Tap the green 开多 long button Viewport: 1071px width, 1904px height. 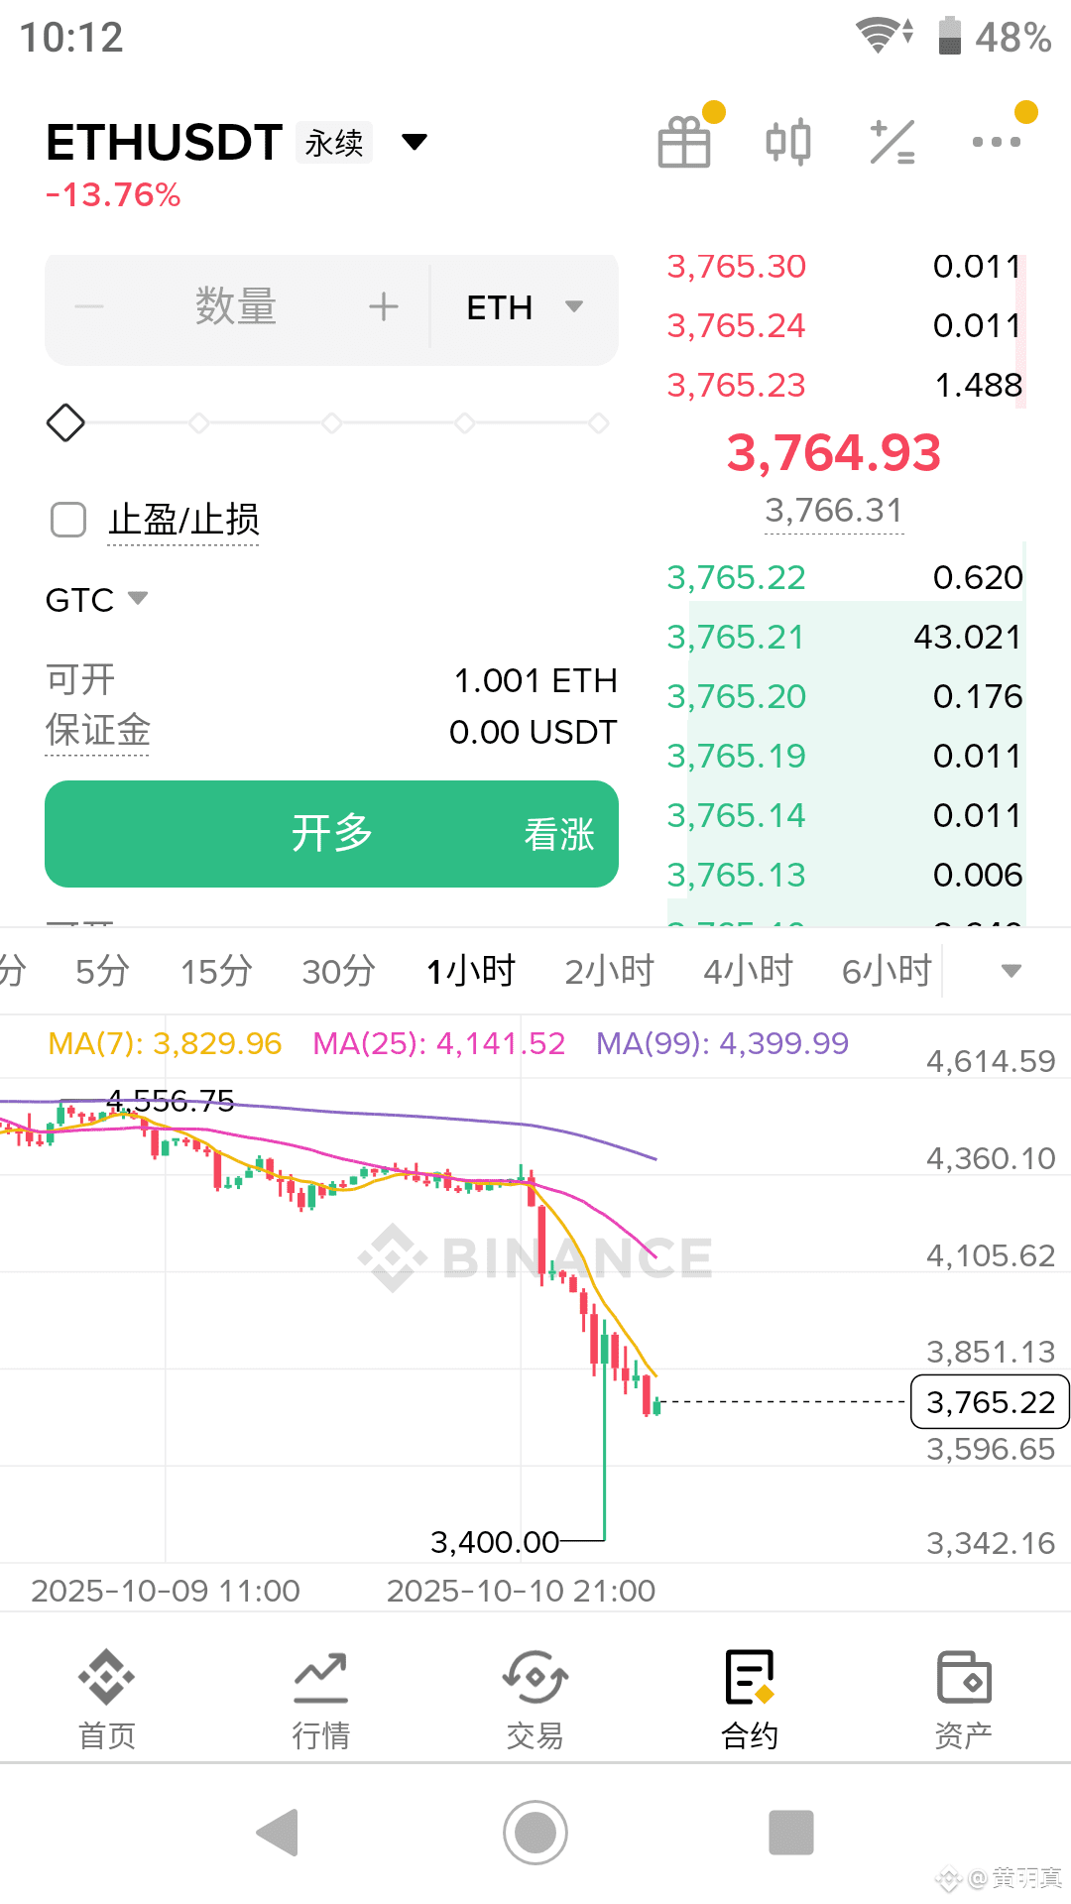331,834
